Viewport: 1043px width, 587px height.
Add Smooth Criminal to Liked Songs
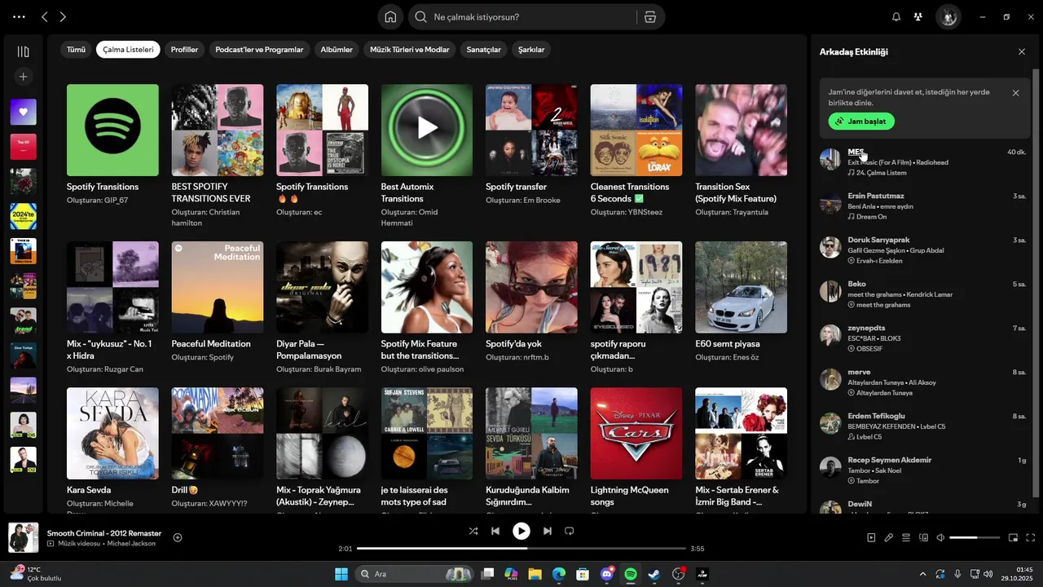coord(178,537)
